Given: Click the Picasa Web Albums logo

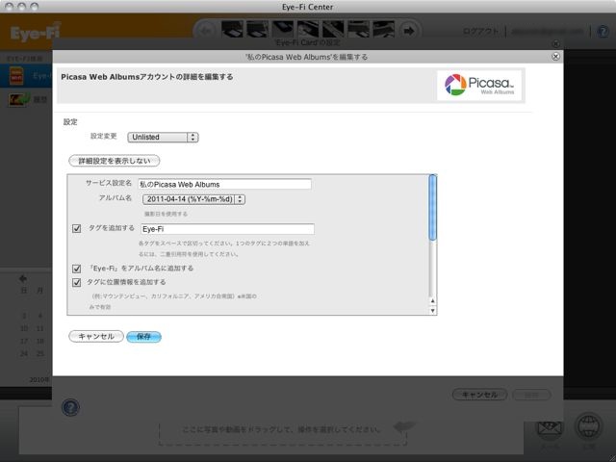Looking at the screenshot, I should [479, 85].
